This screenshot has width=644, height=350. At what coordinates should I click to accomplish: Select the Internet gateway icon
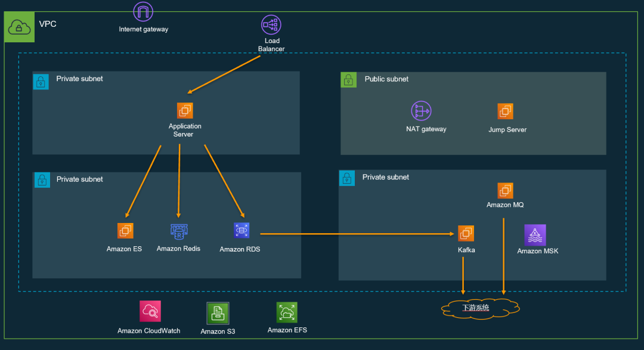[x=143, y=11]
